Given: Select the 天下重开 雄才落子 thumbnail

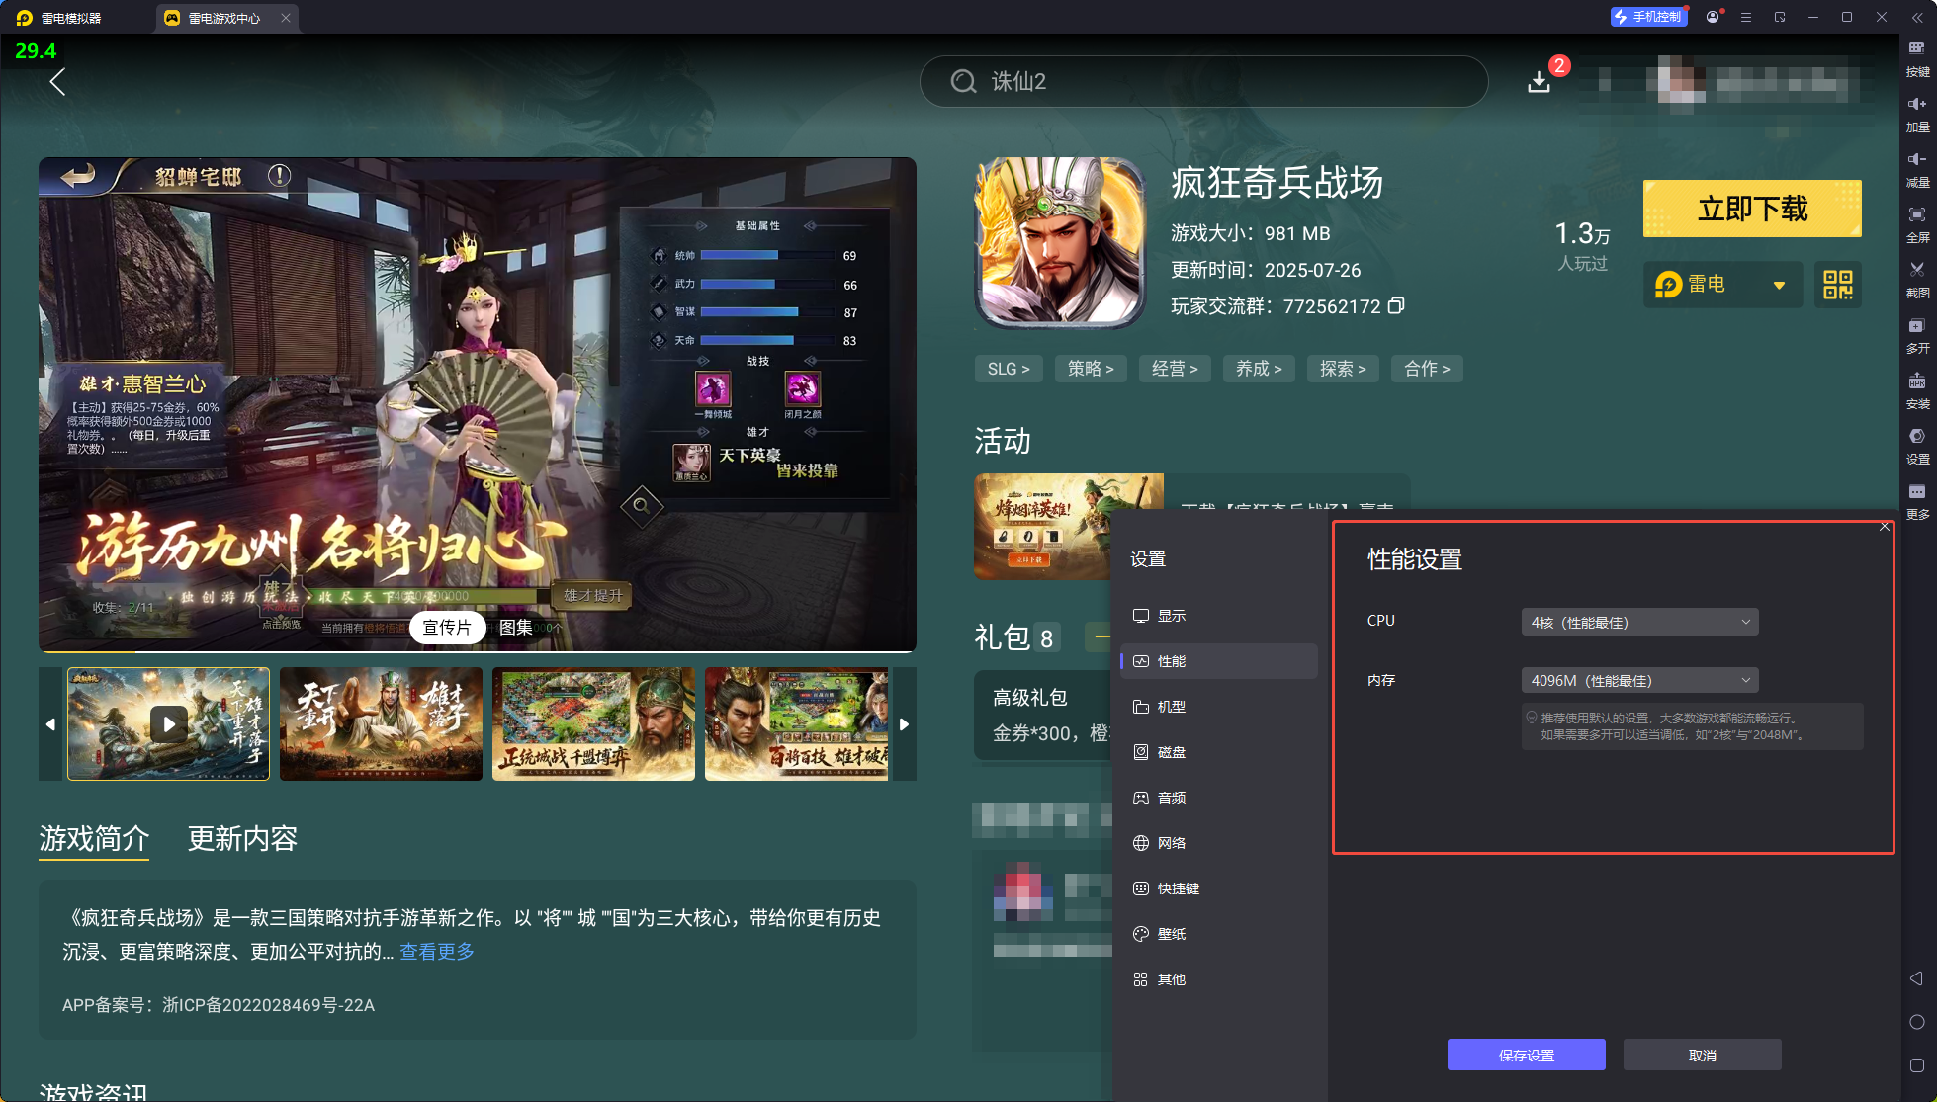Looking at the screenshot, I should point(381,723).
